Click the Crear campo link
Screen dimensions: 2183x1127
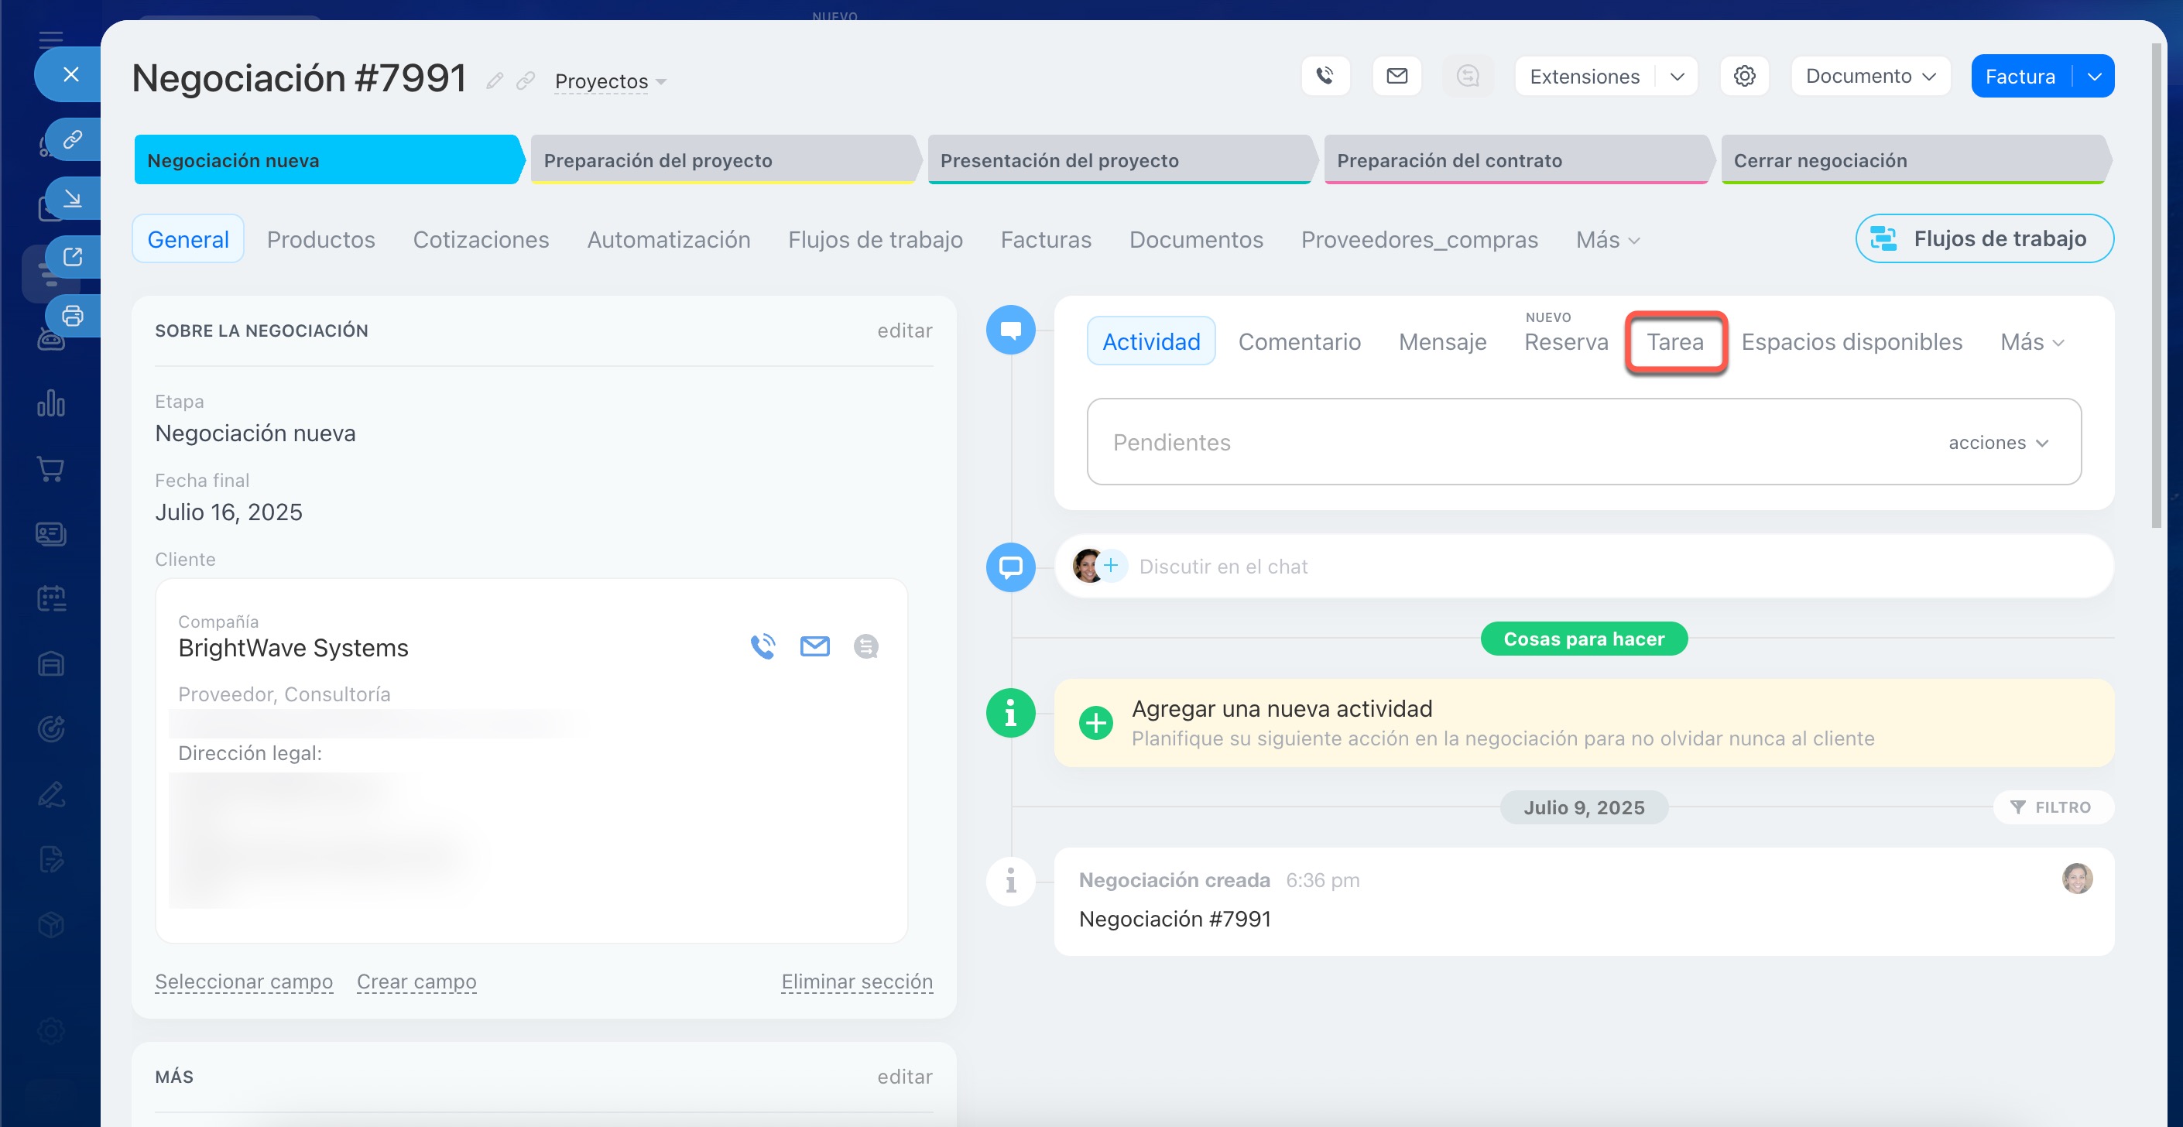[416, 981]
